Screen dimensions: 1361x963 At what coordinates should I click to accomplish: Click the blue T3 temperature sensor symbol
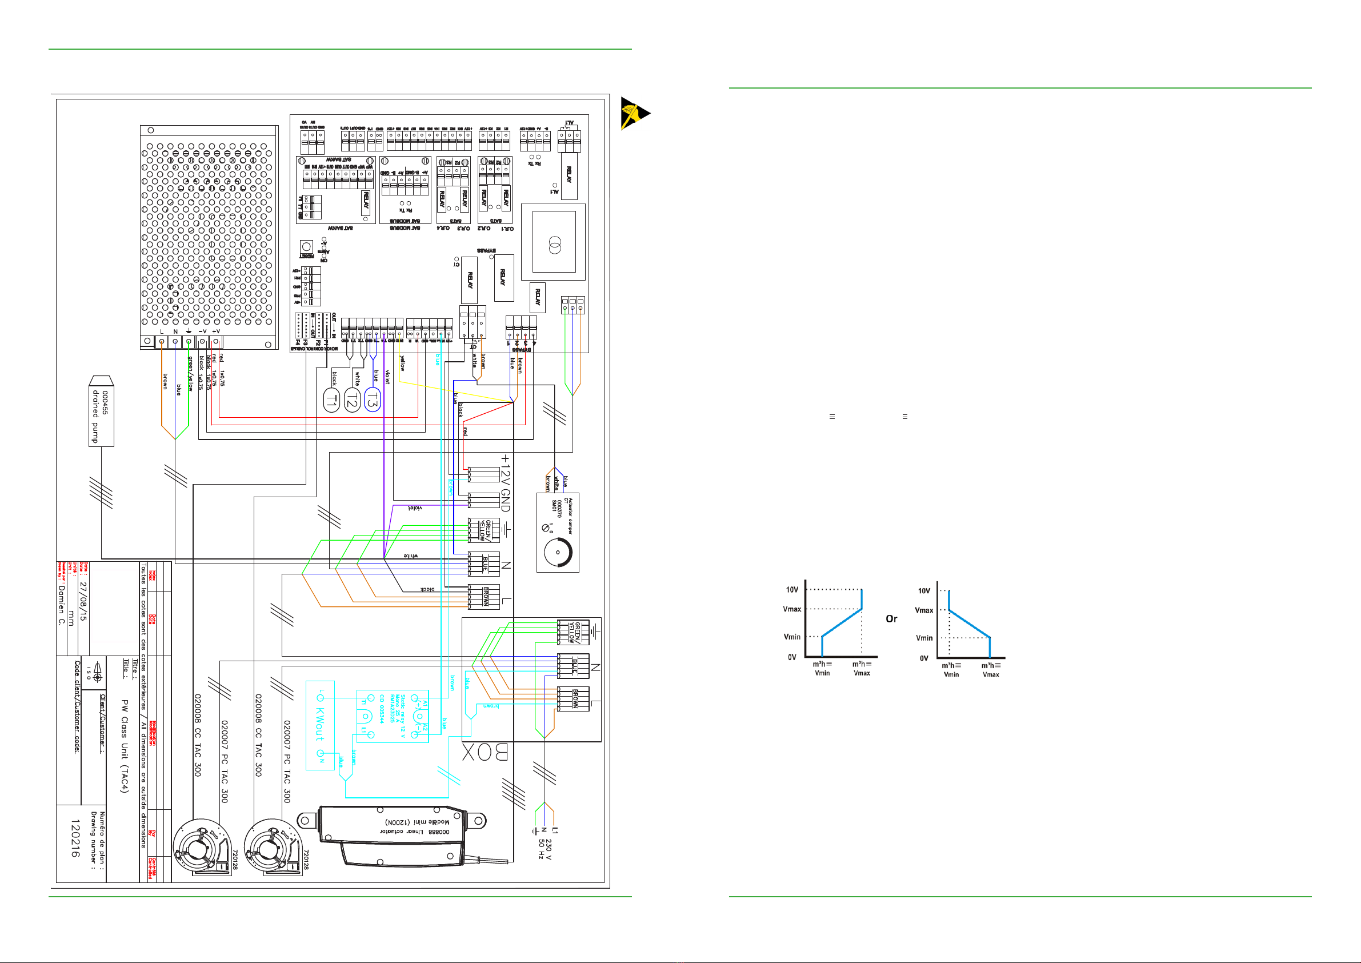pos(373,399)
